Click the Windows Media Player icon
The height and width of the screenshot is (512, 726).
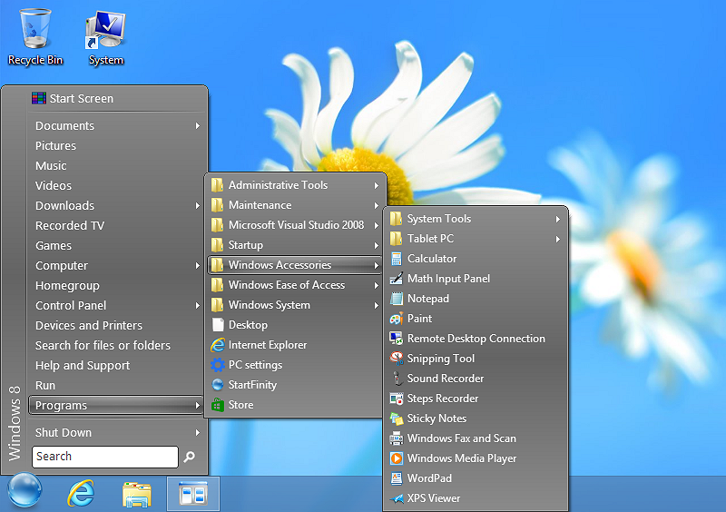[x=397, y=458]
